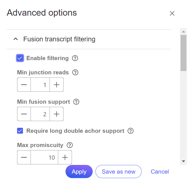Screen dimensions: 187x182
Task: Click the scrollbar down arrow
Action: click(183, 161)
